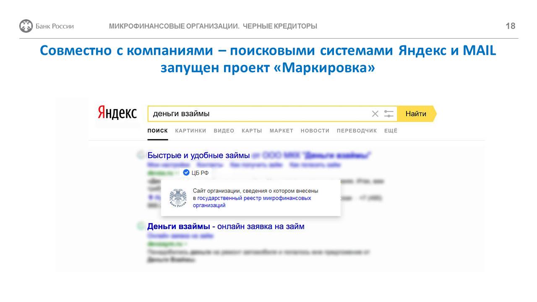537x302 pixels.
Task: Click the Банк России emblem in the tooltip
Action: (178, 198)
